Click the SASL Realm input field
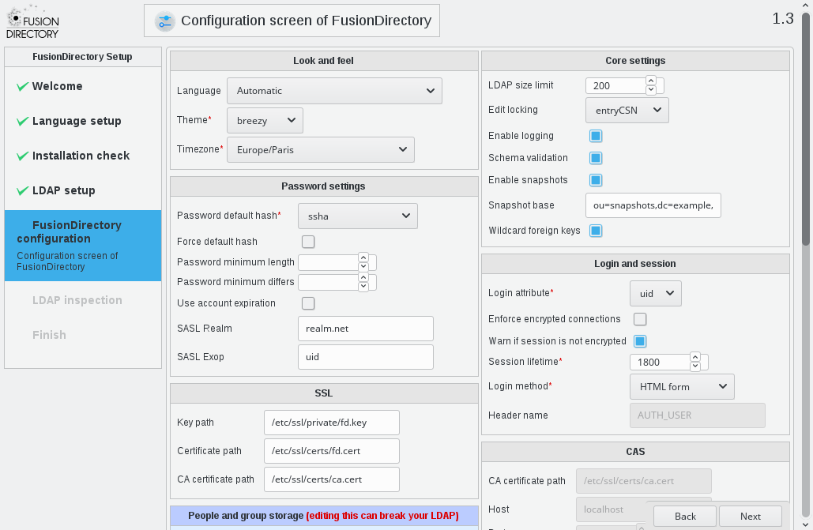The image size is (813, 530). 366,329
